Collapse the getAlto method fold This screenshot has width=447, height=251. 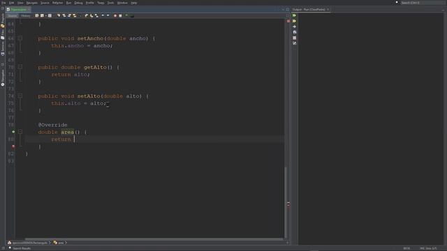click(20, 67)
